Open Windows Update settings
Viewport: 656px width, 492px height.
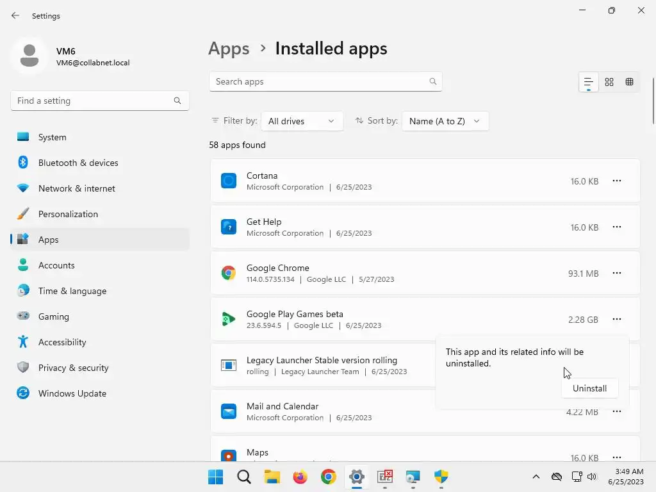[x=72, y=393]
